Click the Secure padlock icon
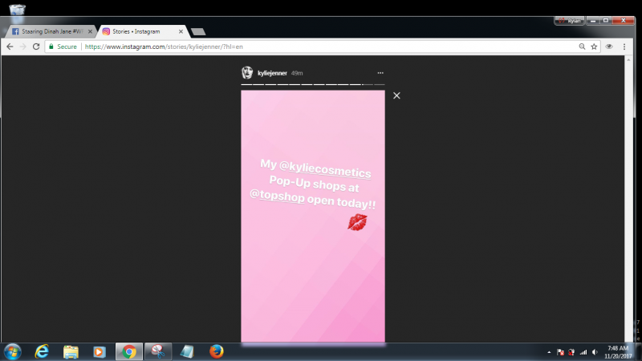642x361 pixels. coord(51,47)
